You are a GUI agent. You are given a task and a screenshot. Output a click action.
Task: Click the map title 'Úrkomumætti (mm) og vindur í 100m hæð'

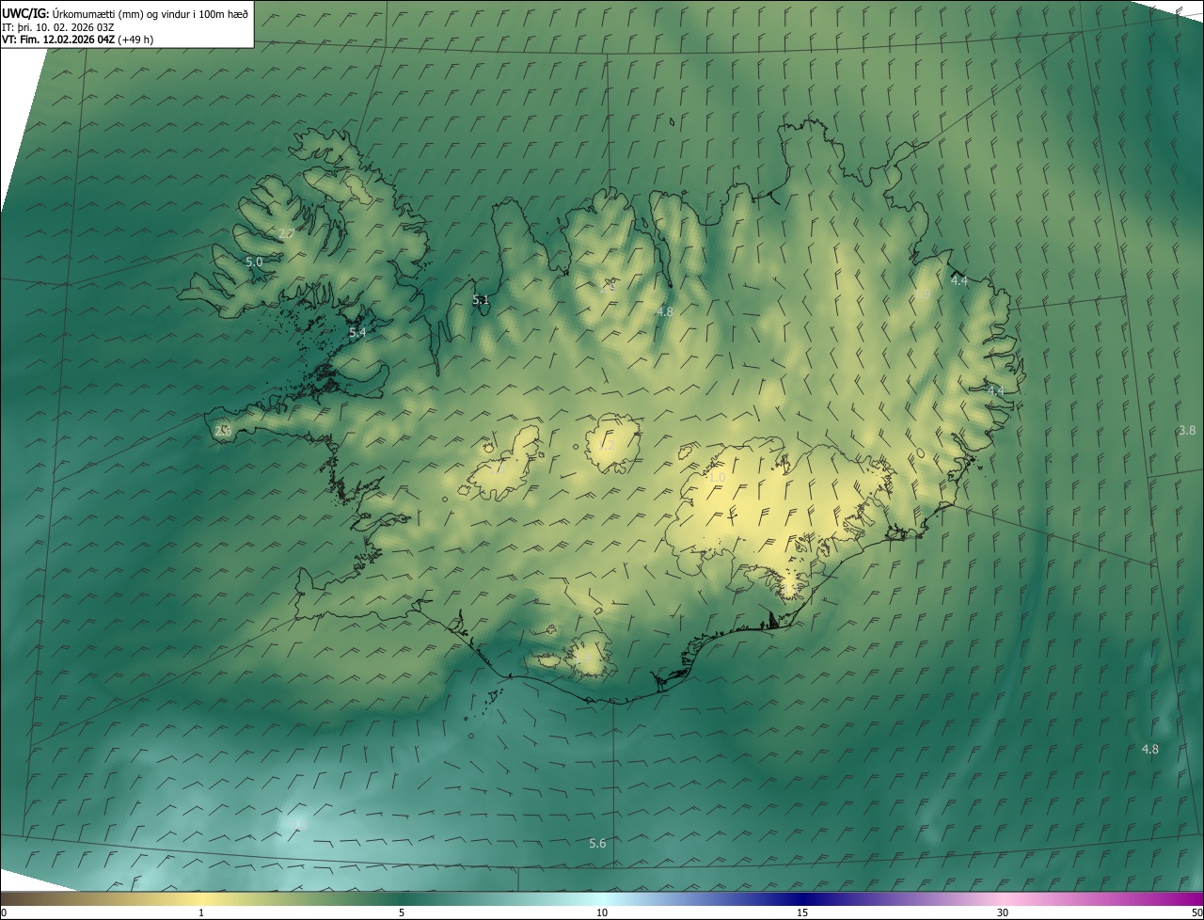[150, 13]
